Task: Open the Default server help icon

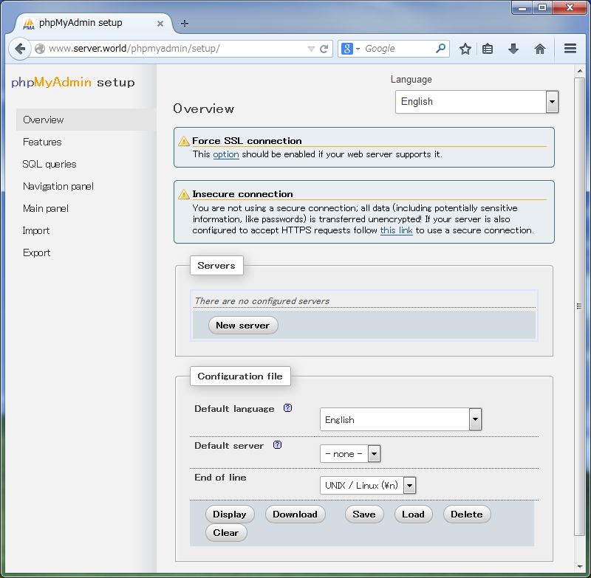Action: (x=278, y=445)
